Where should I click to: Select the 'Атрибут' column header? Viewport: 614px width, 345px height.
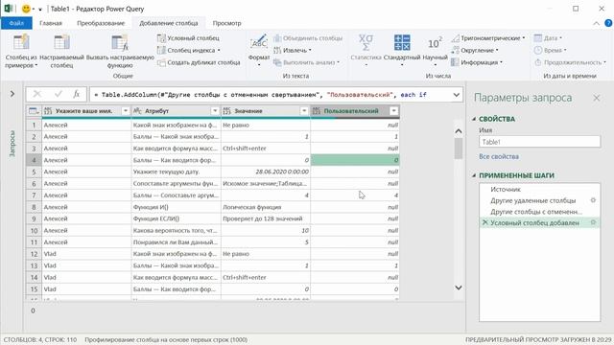(x=177, y=111)
